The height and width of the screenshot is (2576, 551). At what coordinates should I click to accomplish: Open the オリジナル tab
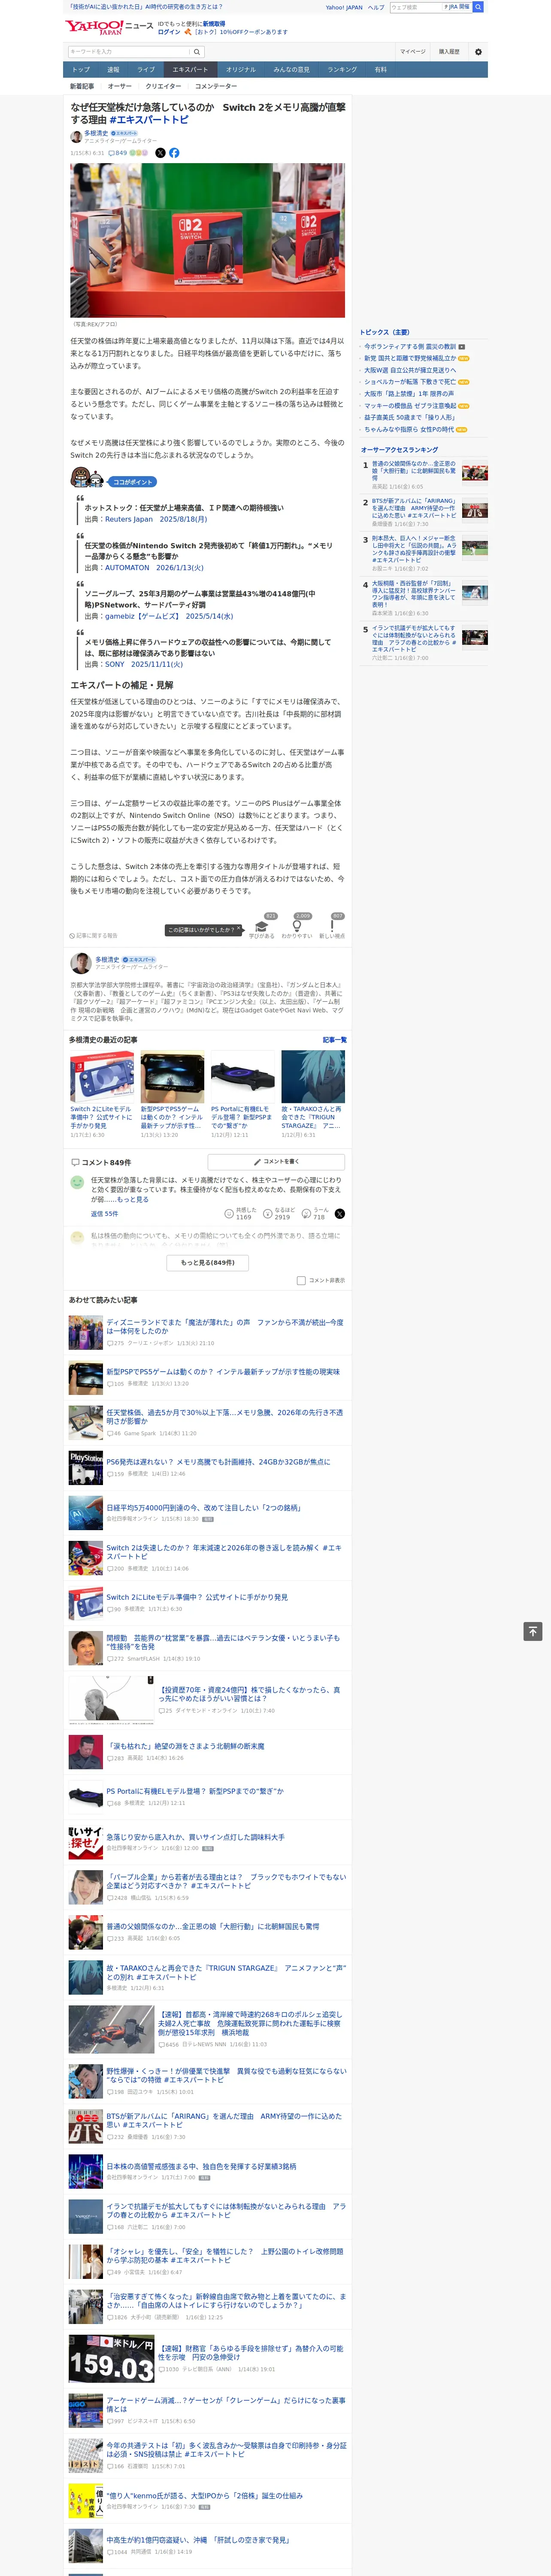tap(241, 69)
